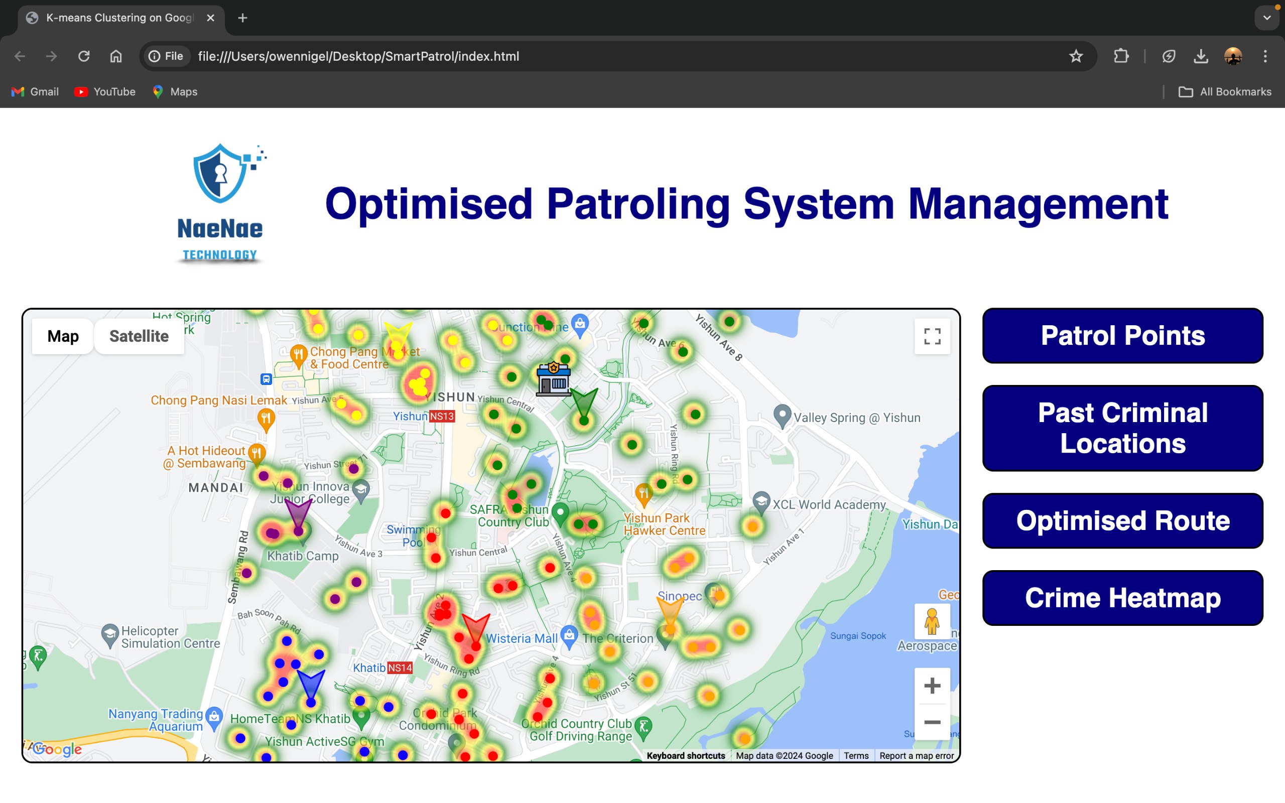The image size is (1285, 803).
Task: Open the Chrome three-dot menu
Action: point(1265,56)
